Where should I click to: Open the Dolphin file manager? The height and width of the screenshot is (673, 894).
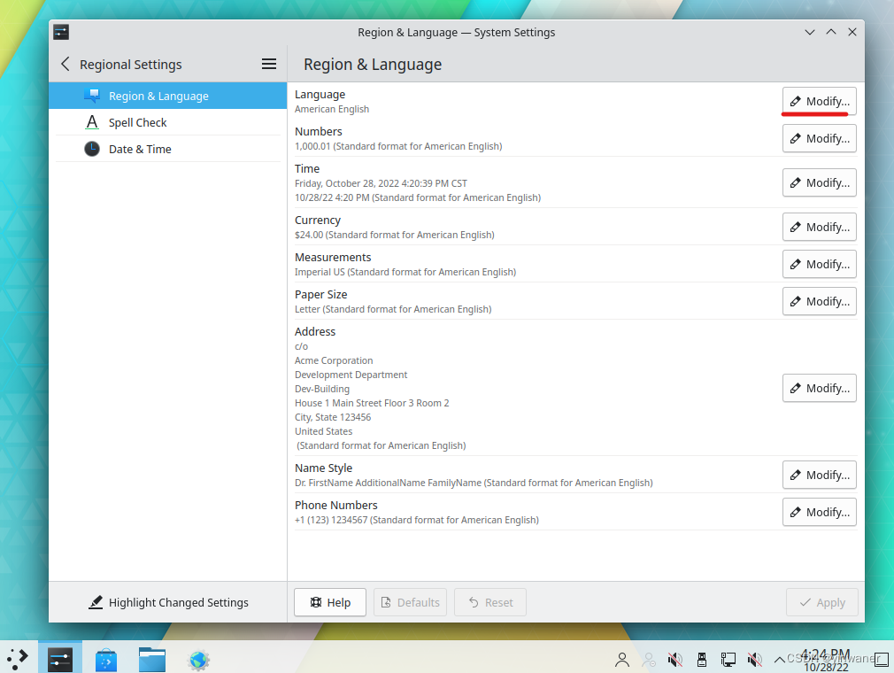pyautogui.click(x=152, y=660)
